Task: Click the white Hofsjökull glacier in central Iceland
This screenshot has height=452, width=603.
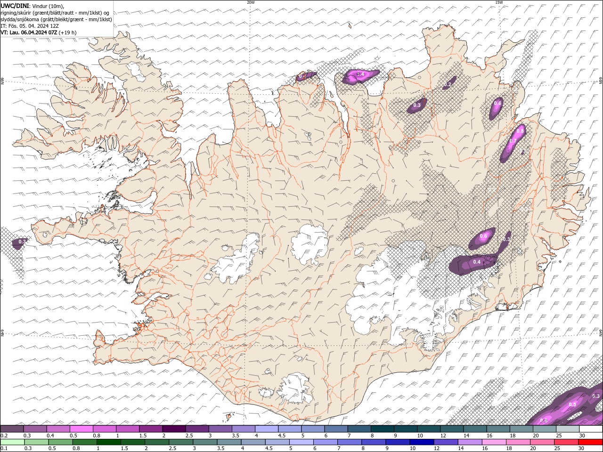Action: coord(310,244)
